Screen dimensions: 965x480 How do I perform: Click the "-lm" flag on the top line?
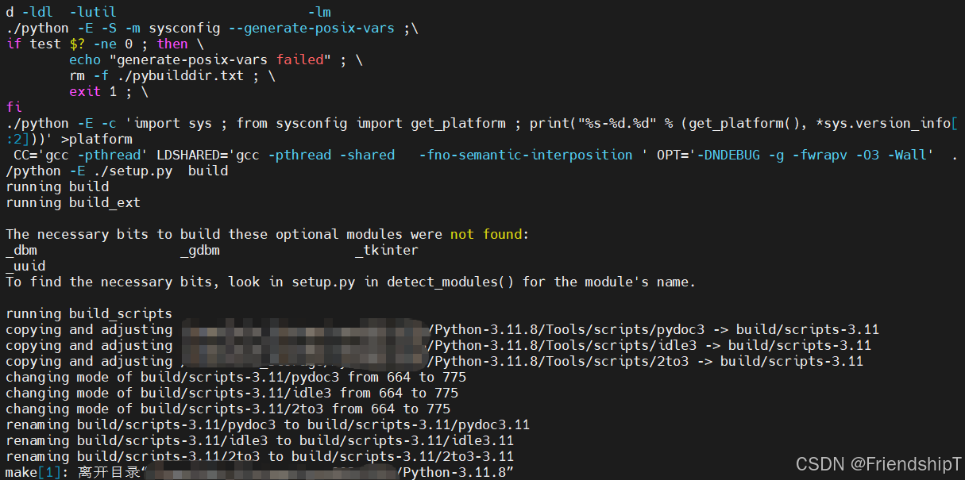tap(319, 12)
